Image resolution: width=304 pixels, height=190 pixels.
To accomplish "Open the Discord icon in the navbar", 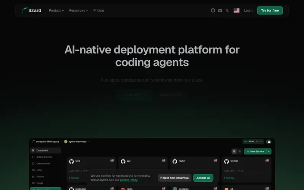I will [220, 10].
